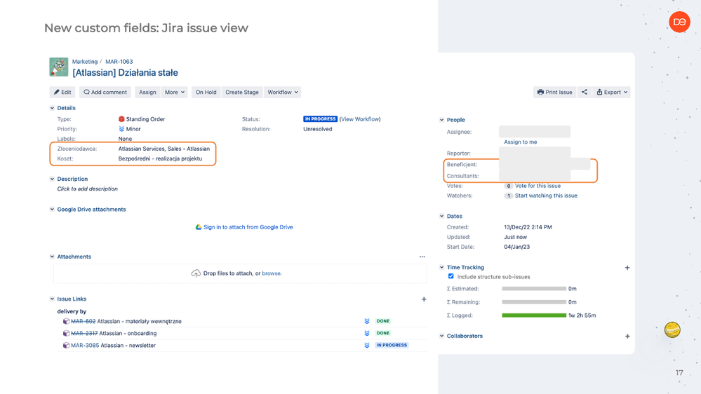This screenshot has height=394, width=701.
Task: Open the Workflow dropdown
Action: pyautogui.click(x=283, y=92)
